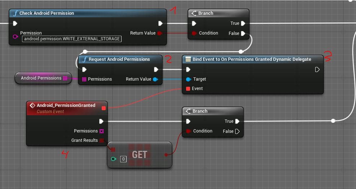Click the Target pin on Bind Event node
The width and height of the screenshot is (356, 189).
(188, 79)
